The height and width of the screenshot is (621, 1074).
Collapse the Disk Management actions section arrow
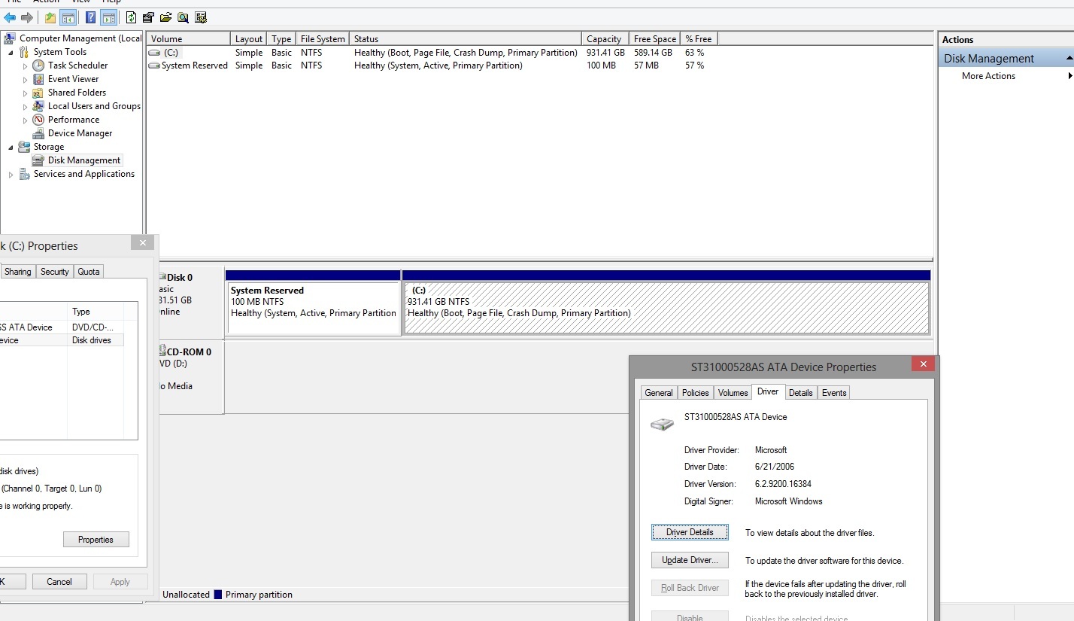click(x=1069, y=59)
